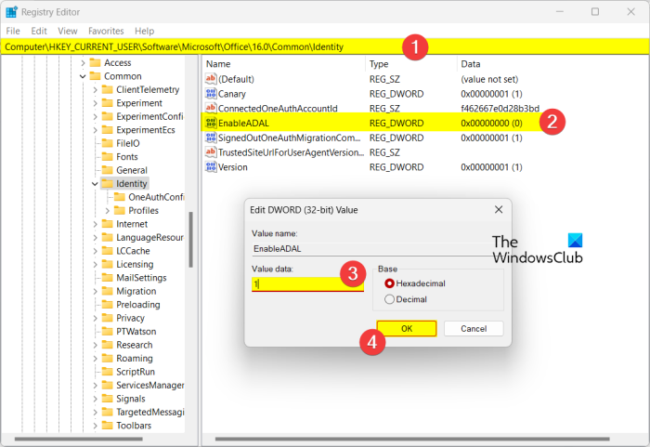Open the View menu
Image resolution: width=650 pixels, height=447 pixels.
(68, 31)
